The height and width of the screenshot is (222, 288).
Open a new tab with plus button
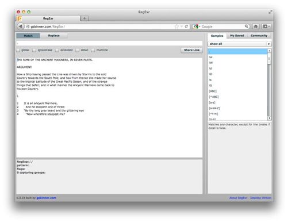coord(85,18)
